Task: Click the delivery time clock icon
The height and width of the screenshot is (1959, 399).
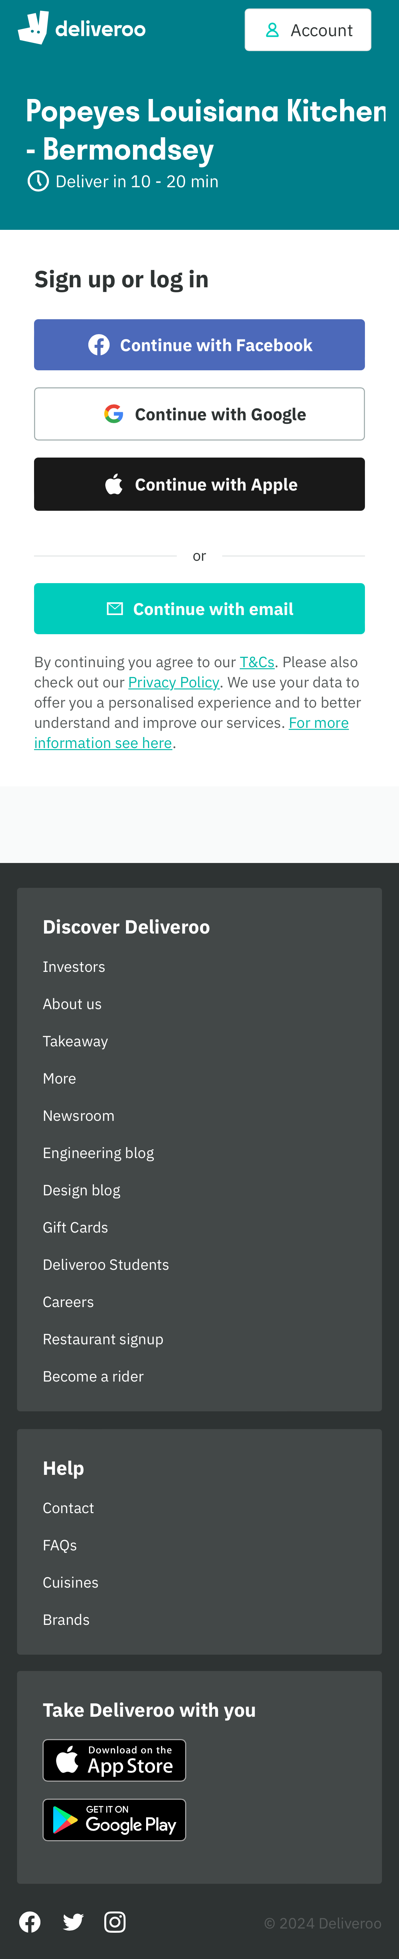Action: click(39, 181)
